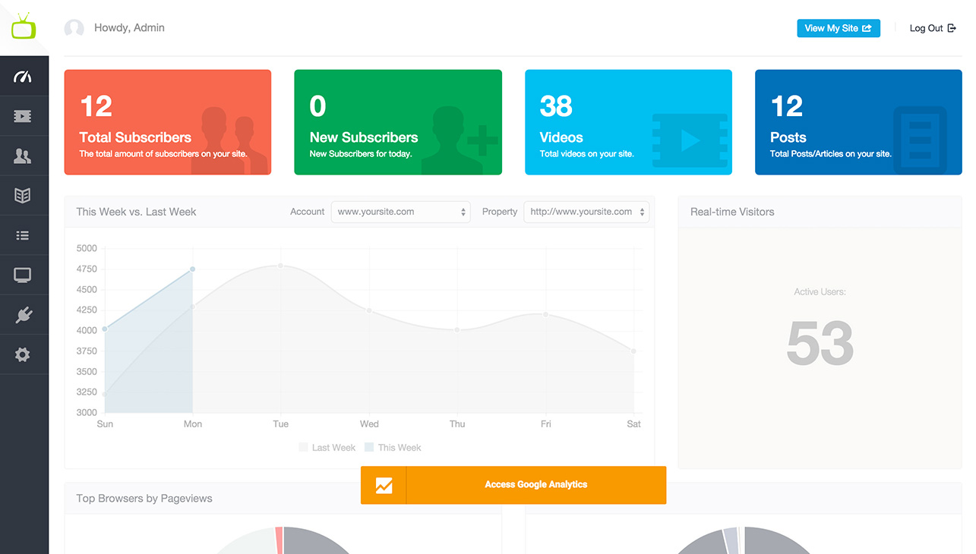Open the posts book sidebar icon
This screenshot has height=554, width=976.
point(23,196)
